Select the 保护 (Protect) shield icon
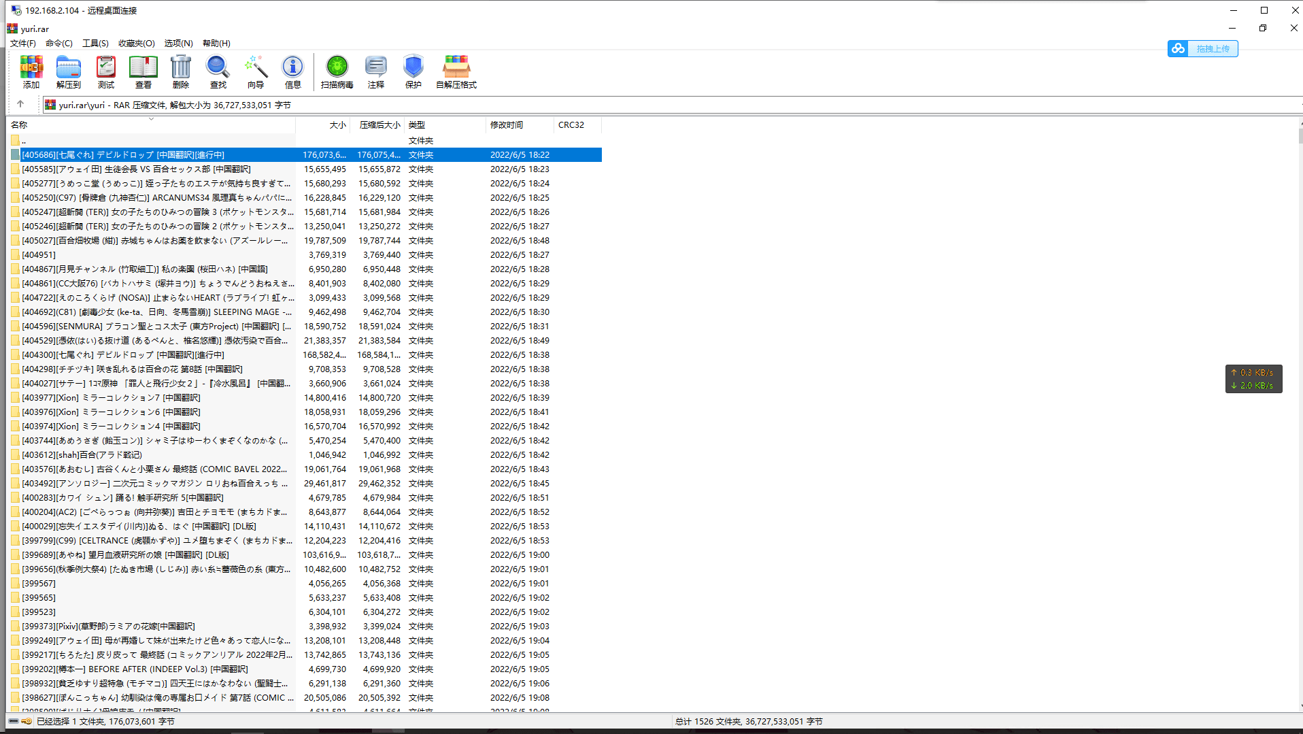1303x734 pixels. tap(413, 71)
